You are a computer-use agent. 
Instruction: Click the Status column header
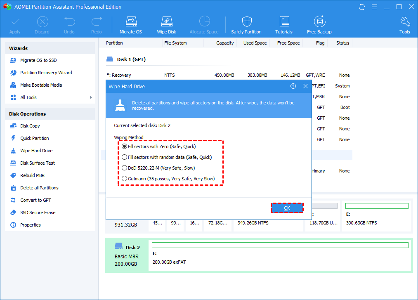[342, 43]
